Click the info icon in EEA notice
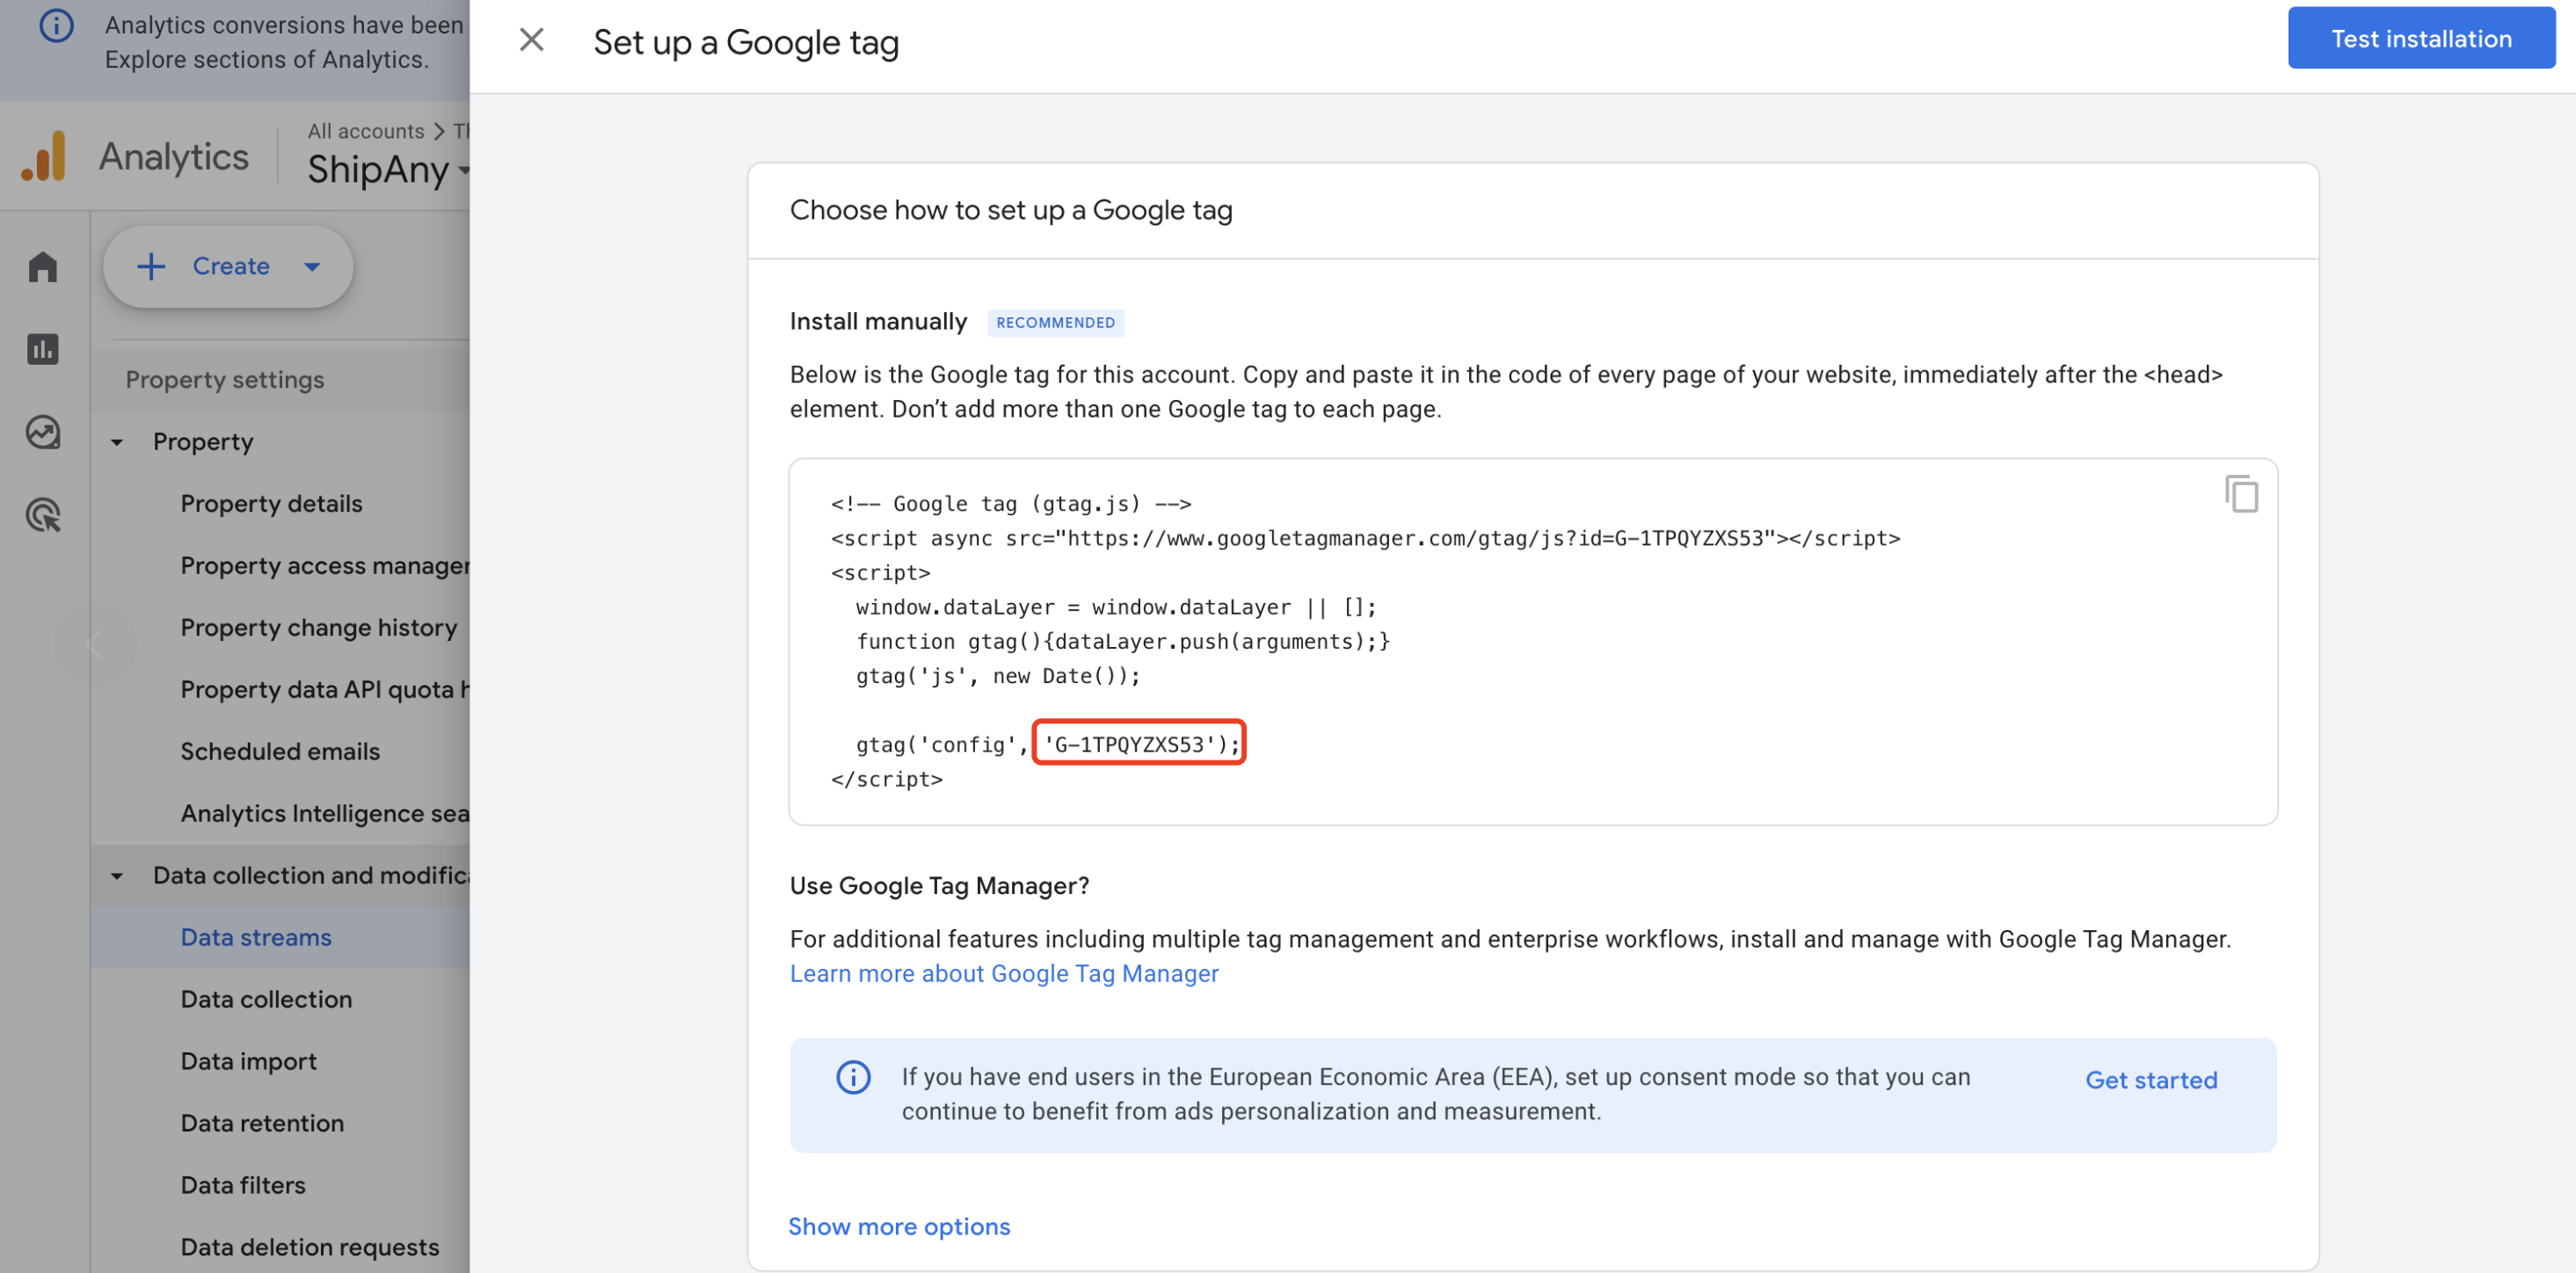Viewport: 2576px width, 1273px height. point(853,1077)
